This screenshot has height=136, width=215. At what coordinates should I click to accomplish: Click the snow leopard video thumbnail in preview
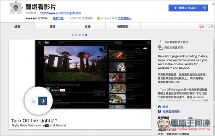[117, 67]
